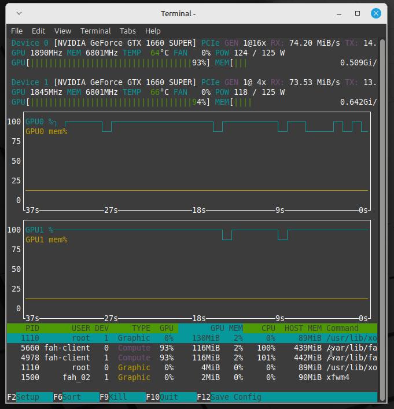Open the Help menu

tap(153, 31)
